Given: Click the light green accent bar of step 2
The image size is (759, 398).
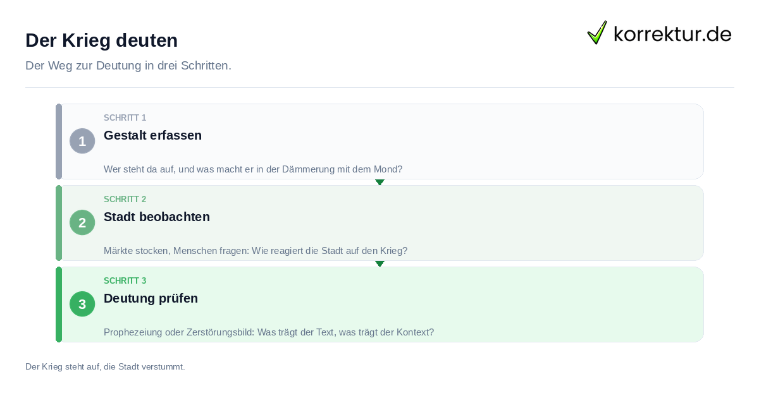Looking at the screenshot, I should click(59, 223).
